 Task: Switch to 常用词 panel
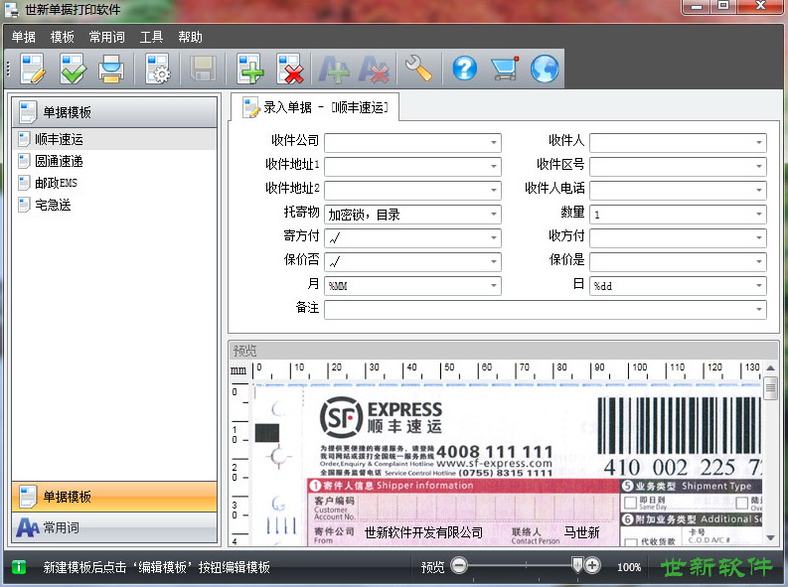114,527
